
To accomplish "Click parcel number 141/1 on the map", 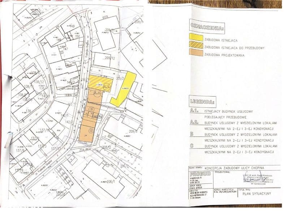I will click(x=48, y=102).
